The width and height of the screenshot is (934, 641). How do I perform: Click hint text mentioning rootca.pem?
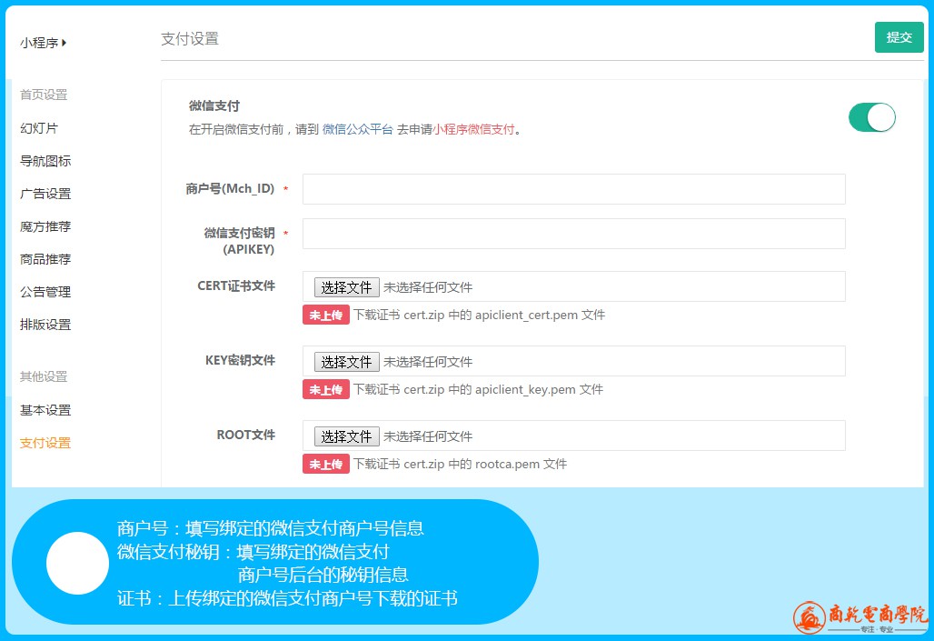click(460, 464)
